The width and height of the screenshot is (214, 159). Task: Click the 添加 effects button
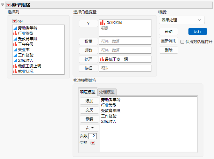click(89, 101)
